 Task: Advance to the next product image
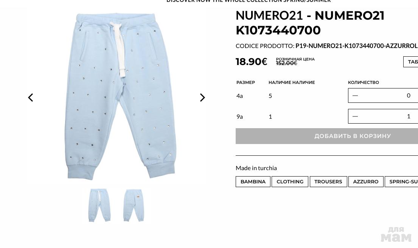point(202,98)
